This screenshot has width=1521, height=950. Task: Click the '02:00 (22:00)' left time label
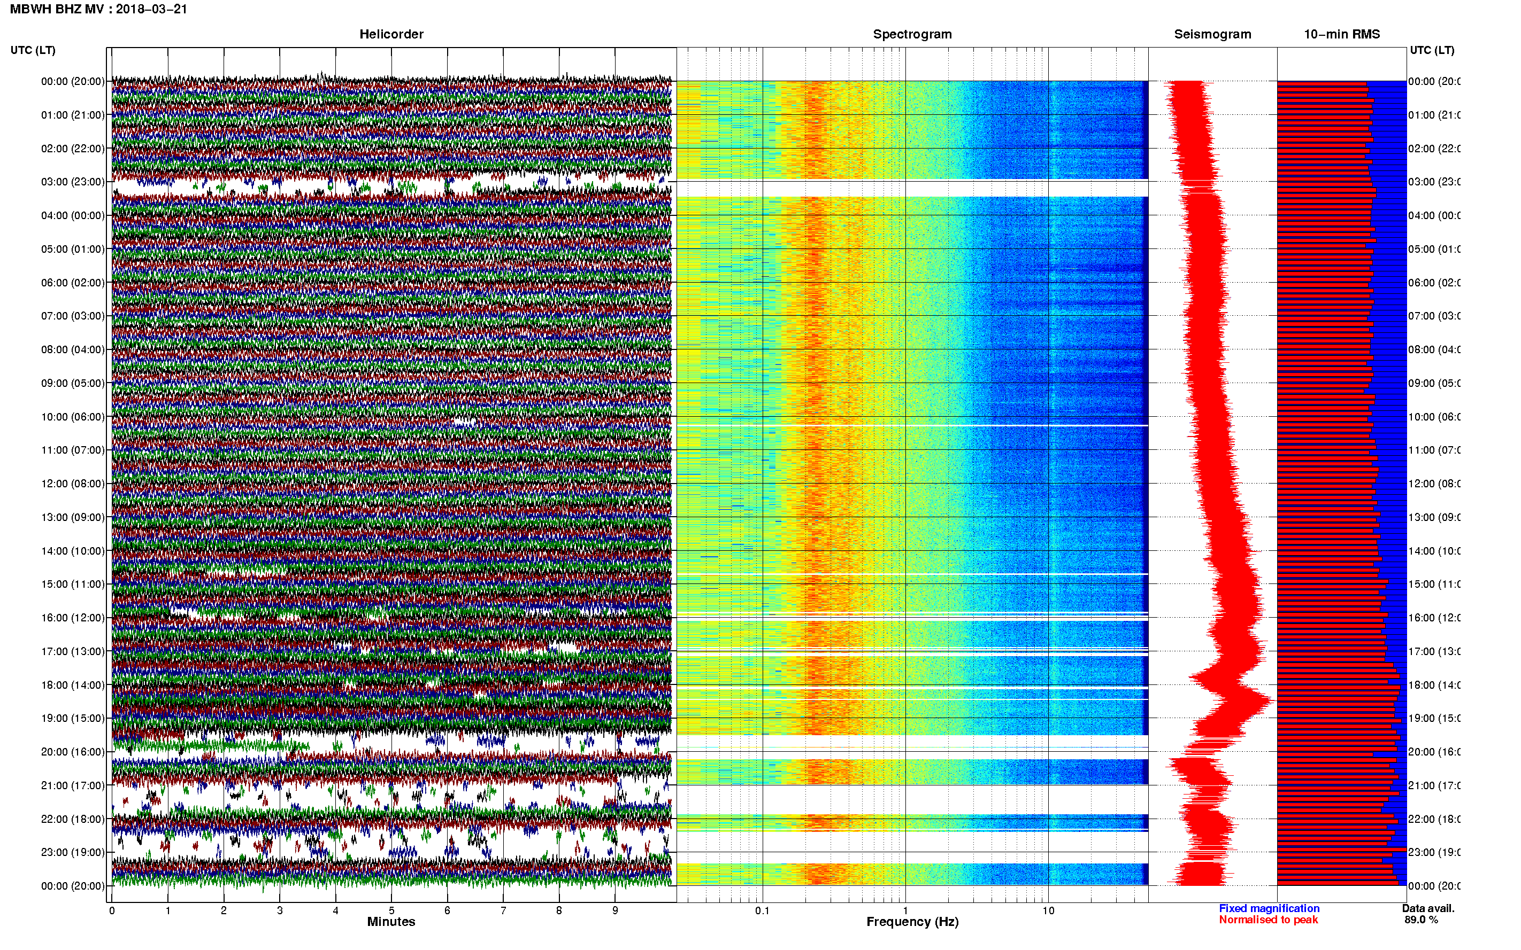point(73,149)
